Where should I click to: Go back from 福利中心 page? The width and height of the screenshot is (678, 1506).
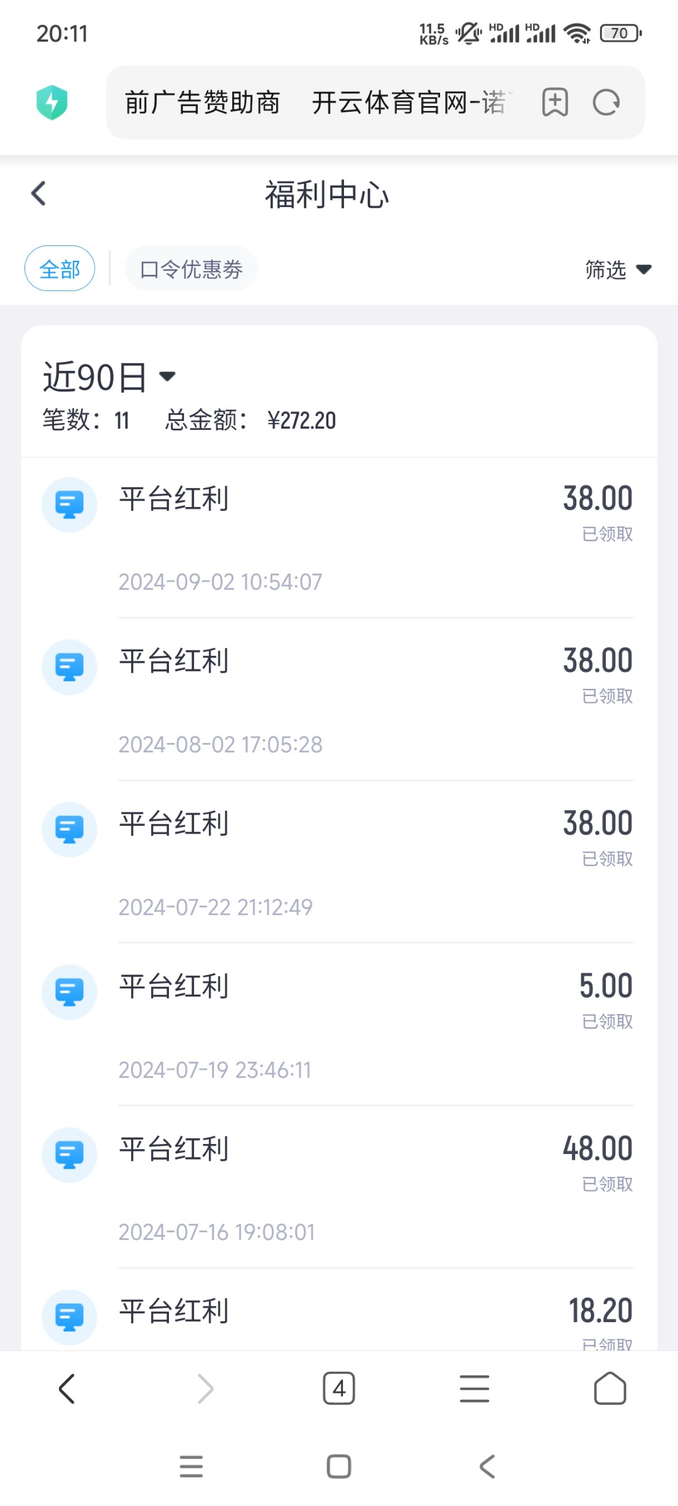[39, 193]
